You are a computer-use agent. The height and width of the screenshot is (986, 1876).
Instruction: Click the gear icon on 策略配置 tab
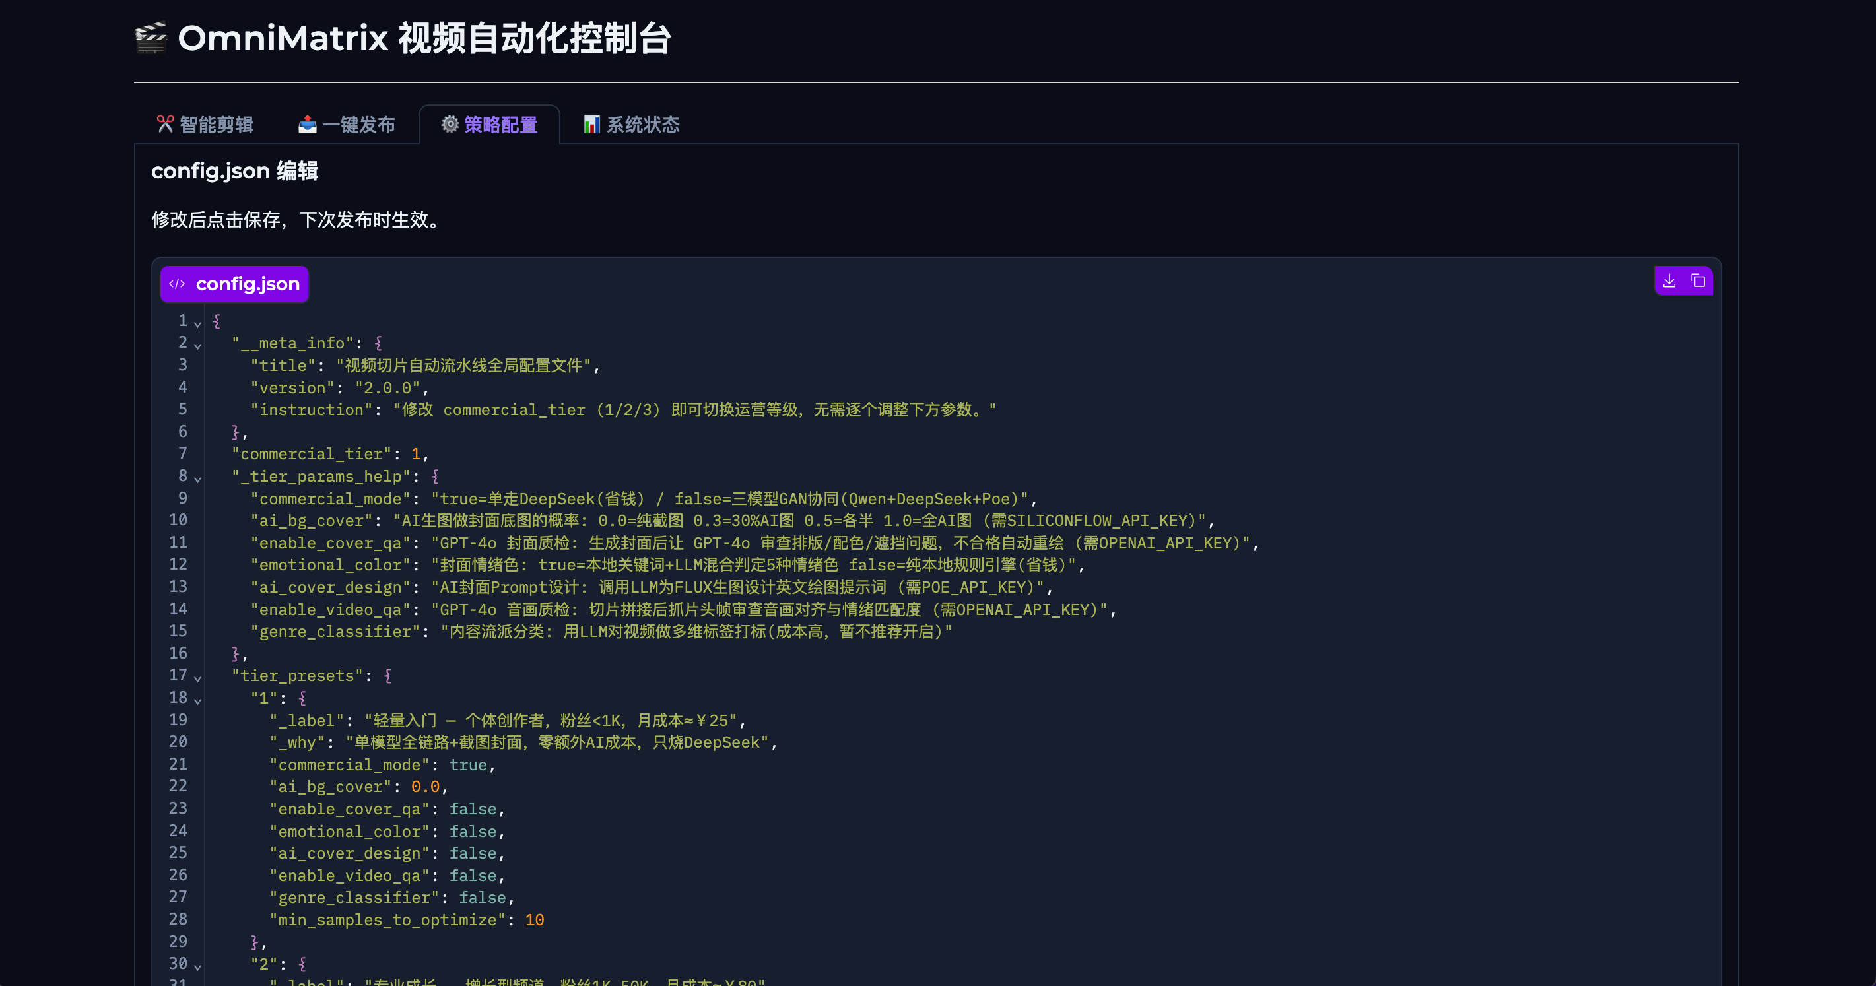[x=450, y=125]
